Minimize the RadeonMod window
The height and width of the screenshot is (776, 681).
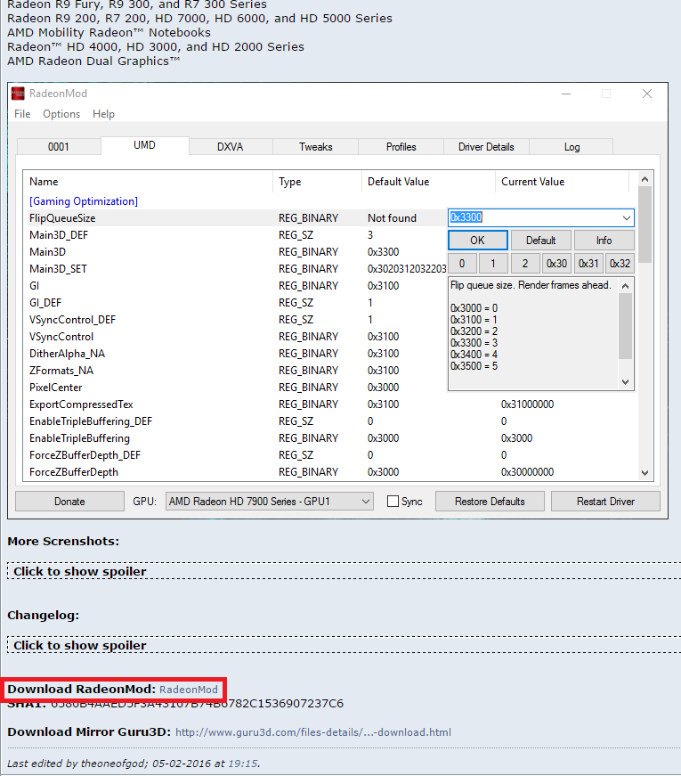pos(565,94)
